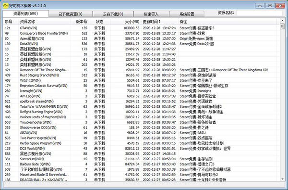Sort by 序号 column header

[x=11, y=22]
